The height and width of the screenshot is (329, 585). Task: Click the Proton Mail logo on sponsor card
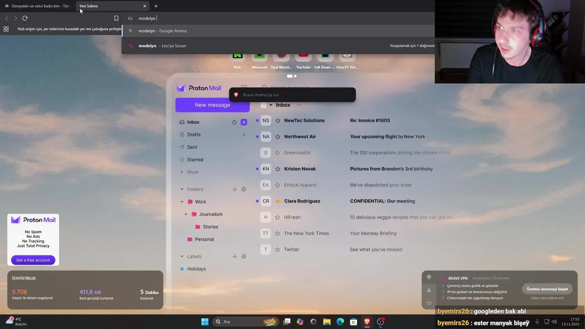point(33,220)
